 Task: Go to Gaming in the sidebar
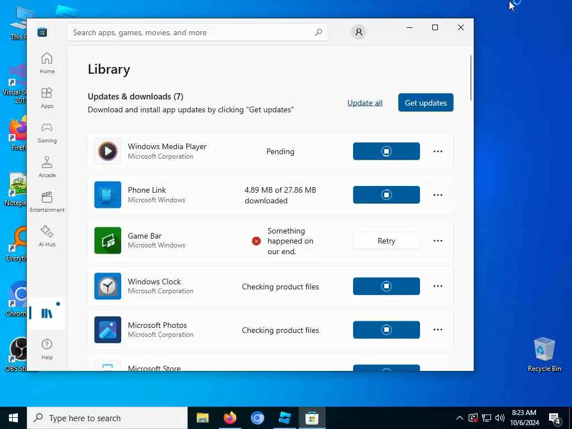coord(47,132)
